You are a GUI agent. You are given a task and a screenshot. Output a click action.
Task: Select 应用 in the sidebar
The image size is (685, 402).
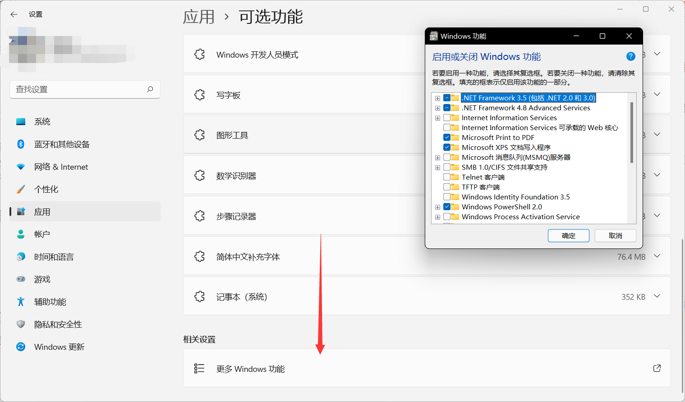(85, 212)
